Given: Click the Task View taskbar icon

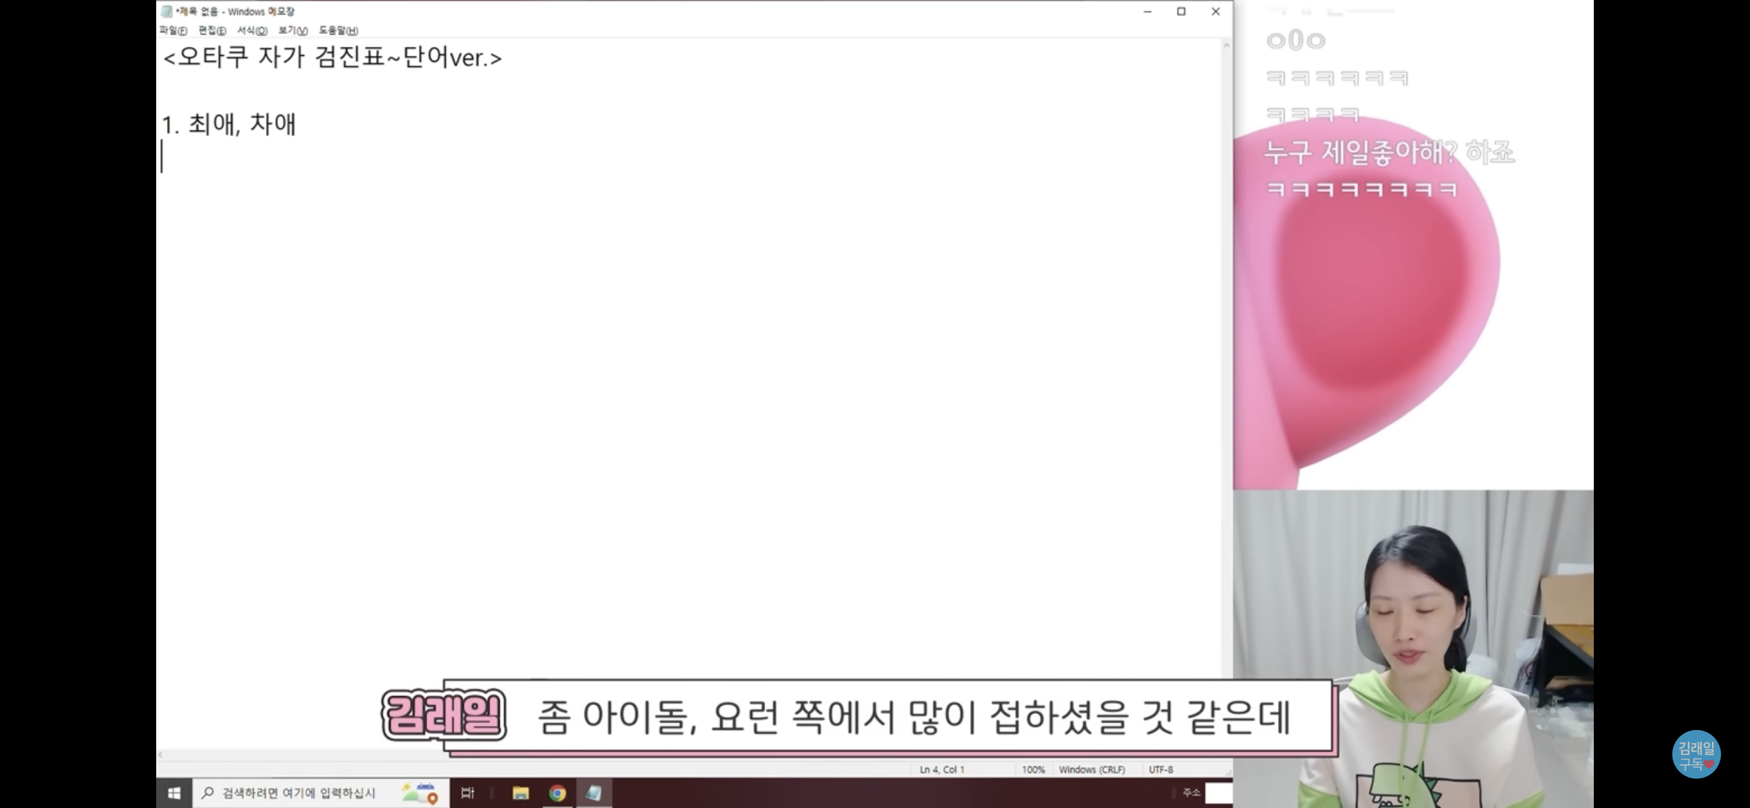Looking at the screenshot, I should [x=468, y=793].
